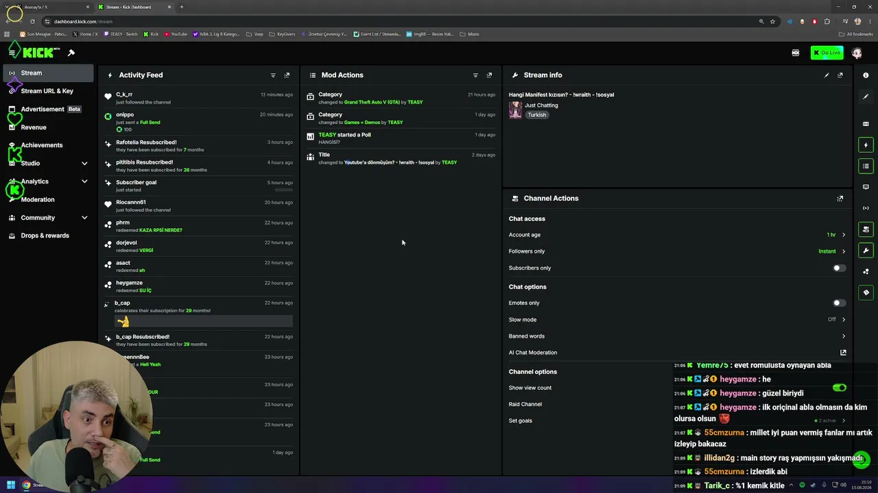Close the Stream - Kick Dashboard tab
This screenshot has height=493, width=878.
170,7
